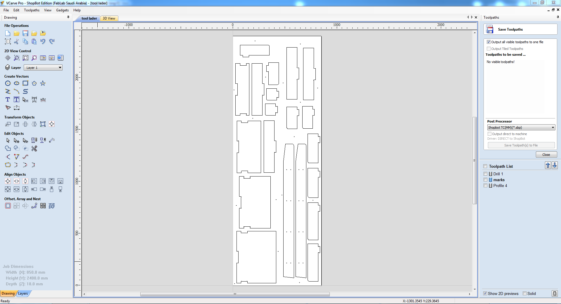Screen dimensions: 561x304
Task: Click the Drawing tab at the bottom left
Action: pyautogui.click(x=8, y=293)
